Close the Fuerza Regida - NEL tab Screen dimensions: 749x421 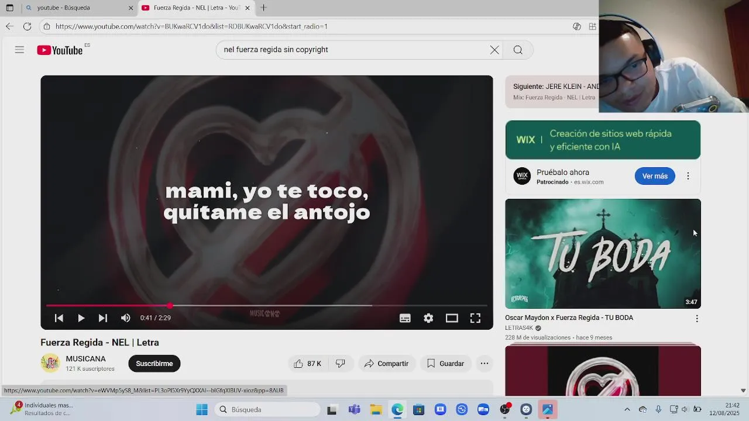click(x=248, y=8)
